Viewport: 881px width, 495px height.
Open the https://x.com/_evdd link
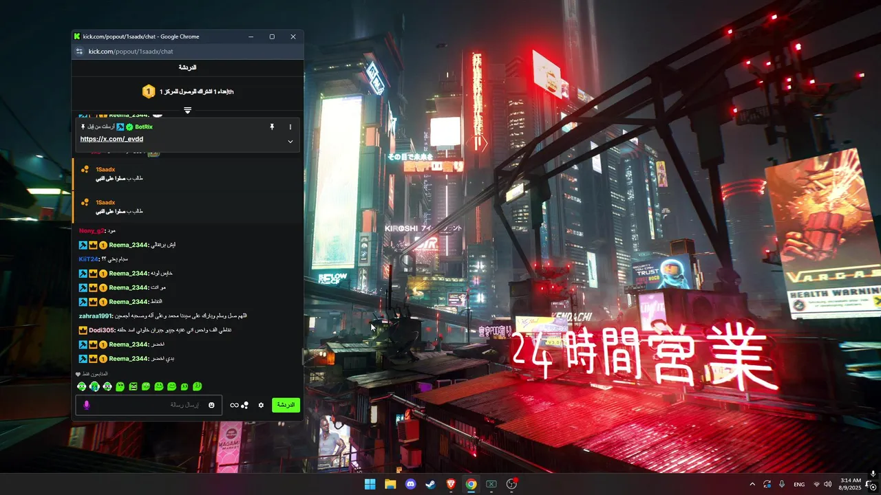click(x=112, y=139)
